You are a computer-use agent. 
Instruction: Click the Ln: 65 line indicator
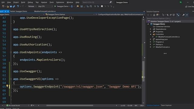(123, 106)
